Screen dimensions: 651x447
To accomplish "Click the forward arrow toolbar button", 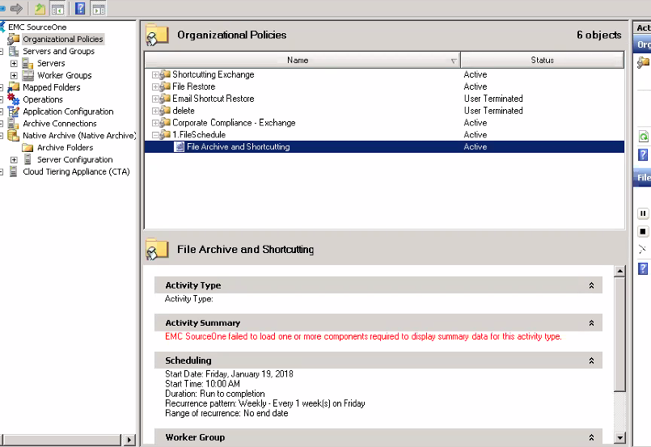I will click(x=15, y=9).
